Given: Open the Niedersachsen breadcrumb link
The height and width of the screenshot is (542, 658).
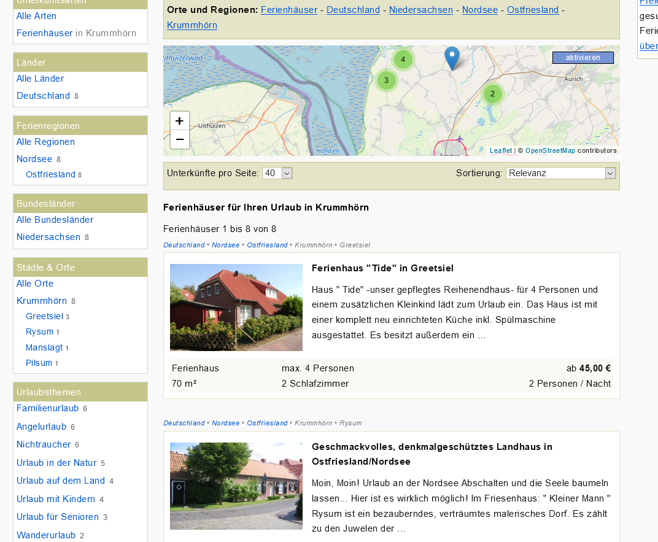Looking at the screenshot, I should coord(420,10).
